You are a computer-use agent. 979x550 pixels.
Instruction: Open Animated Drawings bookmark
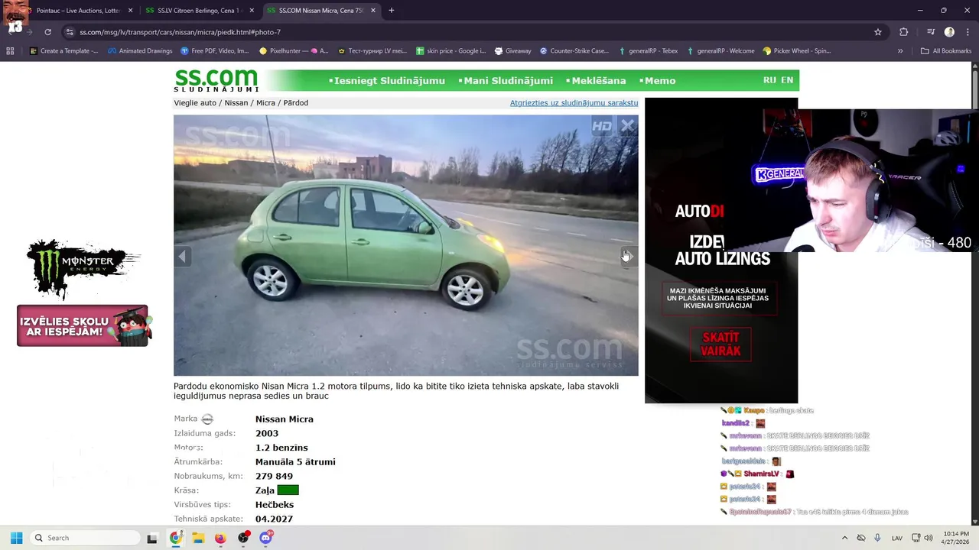tap(140, 51)
